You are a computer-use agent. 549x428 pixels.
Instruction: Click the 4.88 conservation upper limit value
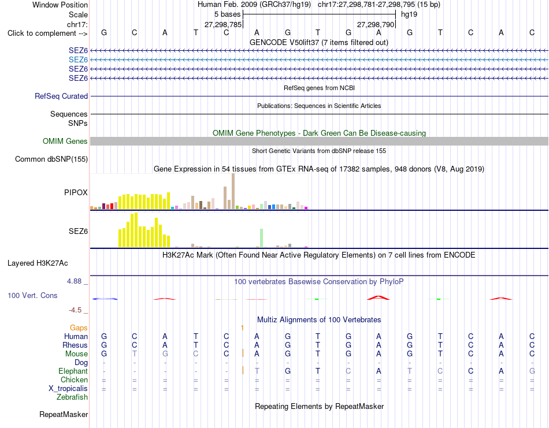click(74, 281)
